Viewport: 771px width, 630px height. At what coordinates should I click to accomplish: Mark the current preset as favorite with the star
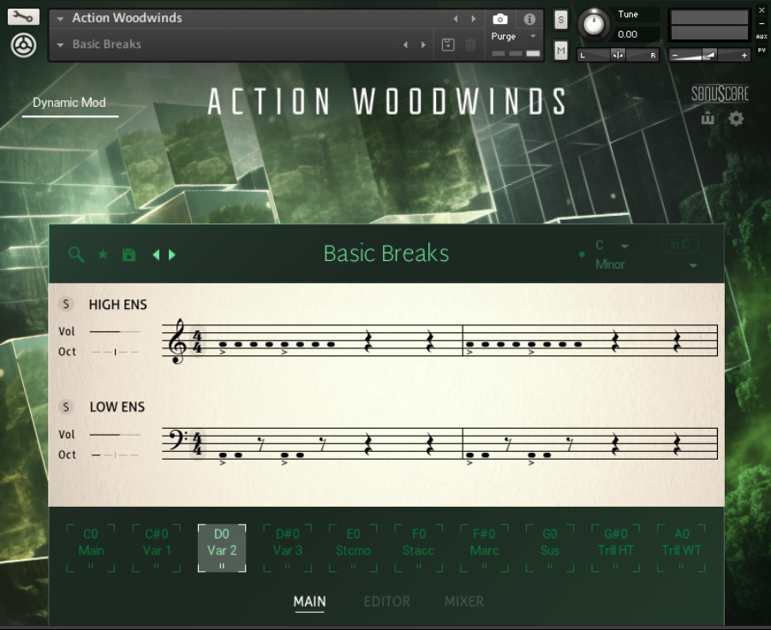click(102, 254)
